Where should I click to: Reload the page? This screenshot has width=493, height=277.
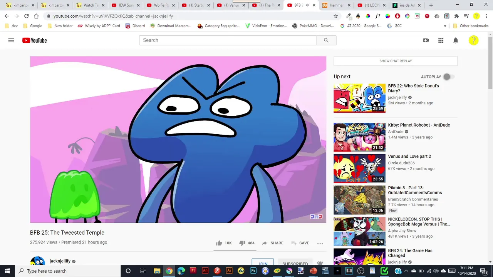pos(26,16)
